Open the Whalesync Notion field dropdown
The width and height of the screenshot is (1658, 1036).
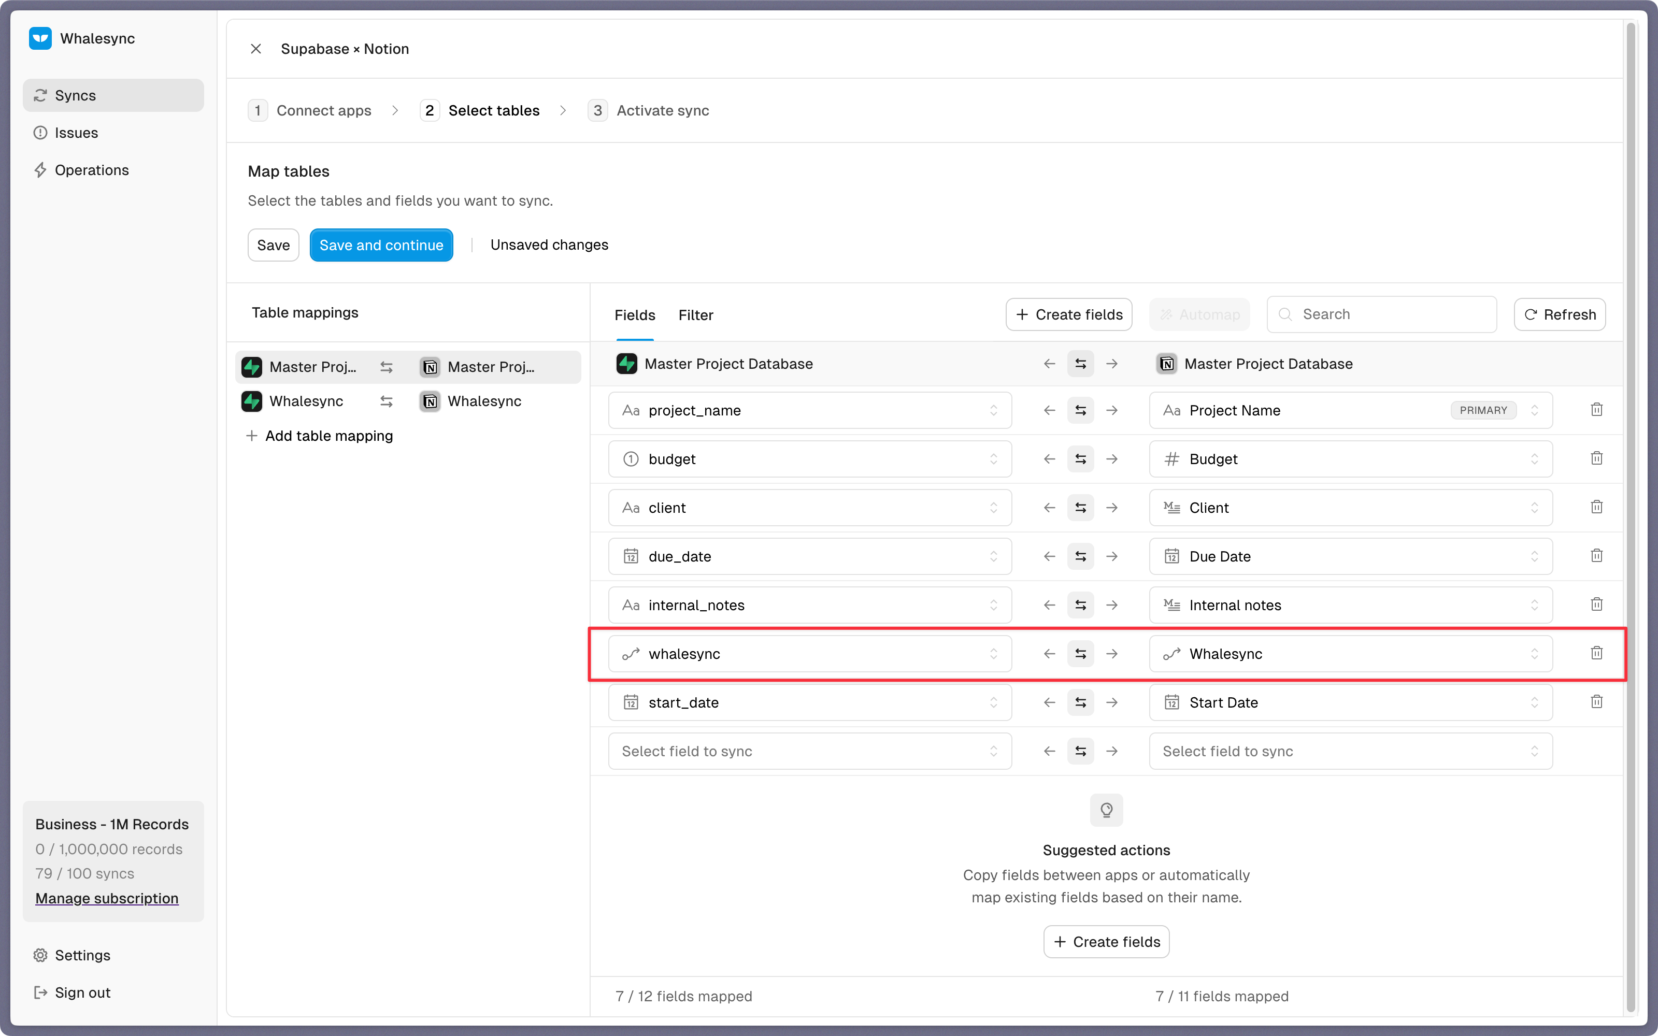point(1350,654)
